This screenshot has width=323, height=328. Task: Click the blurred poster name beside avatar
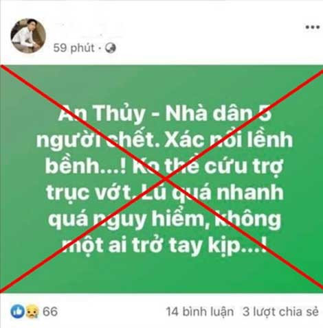(89, 30)
